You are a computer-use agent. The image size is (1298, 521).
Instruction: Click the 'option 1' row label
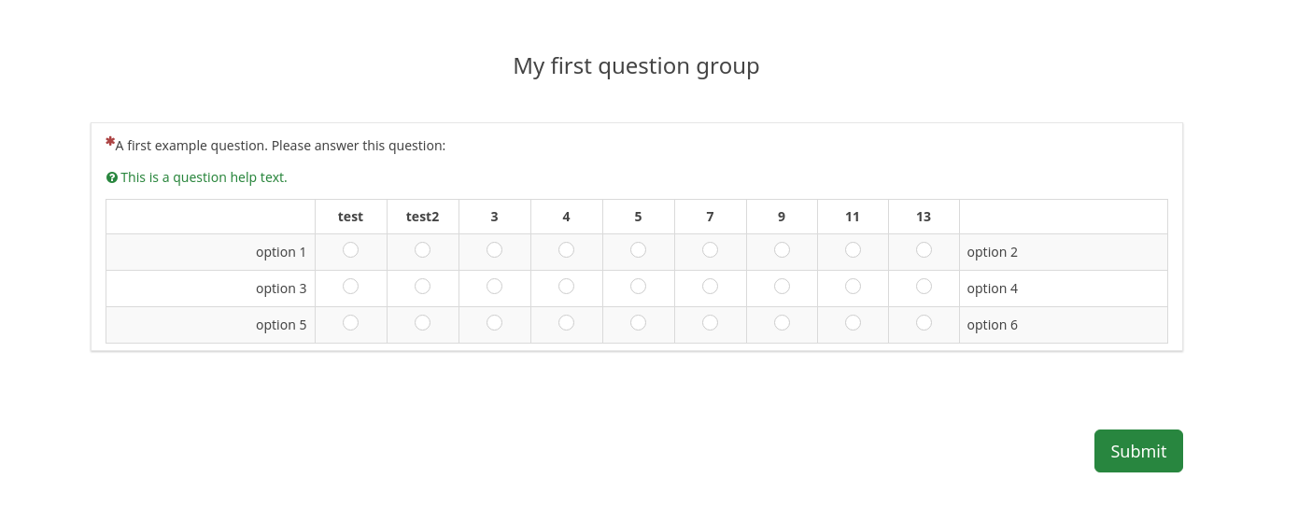(281, 252)
